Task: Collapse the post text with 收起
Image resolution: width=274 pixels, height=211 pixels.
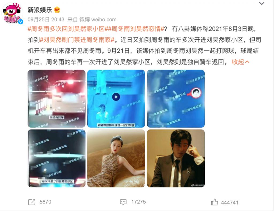Action: point(241,62)
